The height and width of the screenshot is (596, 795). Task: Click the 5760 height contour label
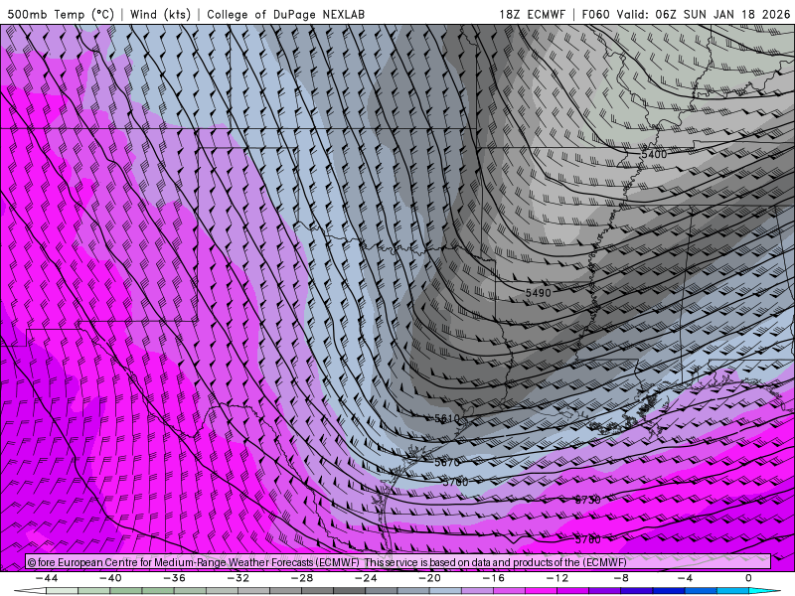587,539
